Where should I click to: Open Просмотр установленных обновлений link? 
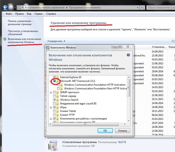pyautogui.click(x=23, y=33)
